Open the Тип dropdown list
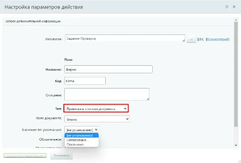The image size is (241, 163). [96, 109]
